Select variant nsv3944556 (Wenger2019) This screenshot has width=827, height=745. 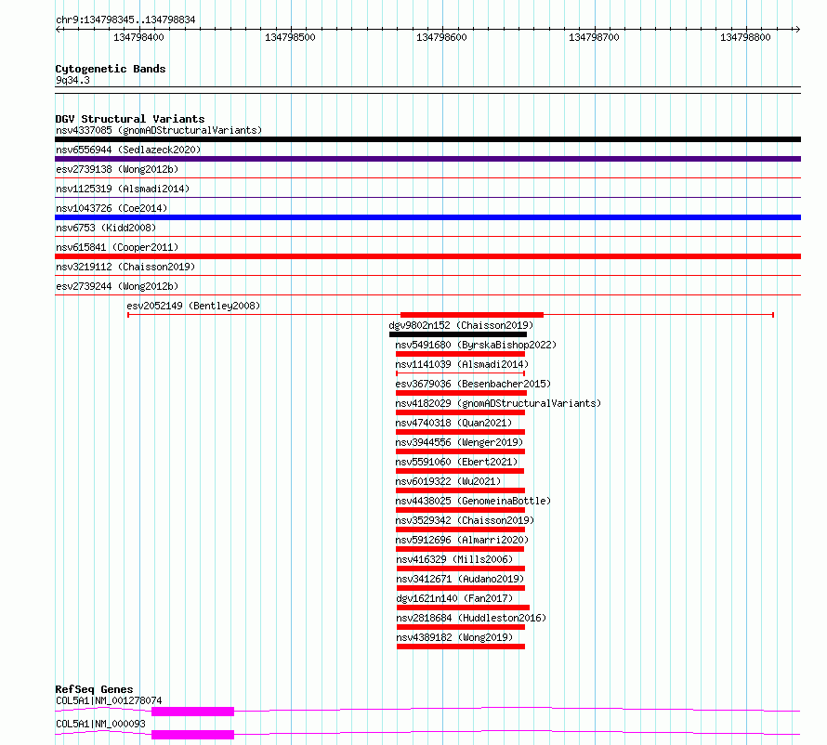459,442
